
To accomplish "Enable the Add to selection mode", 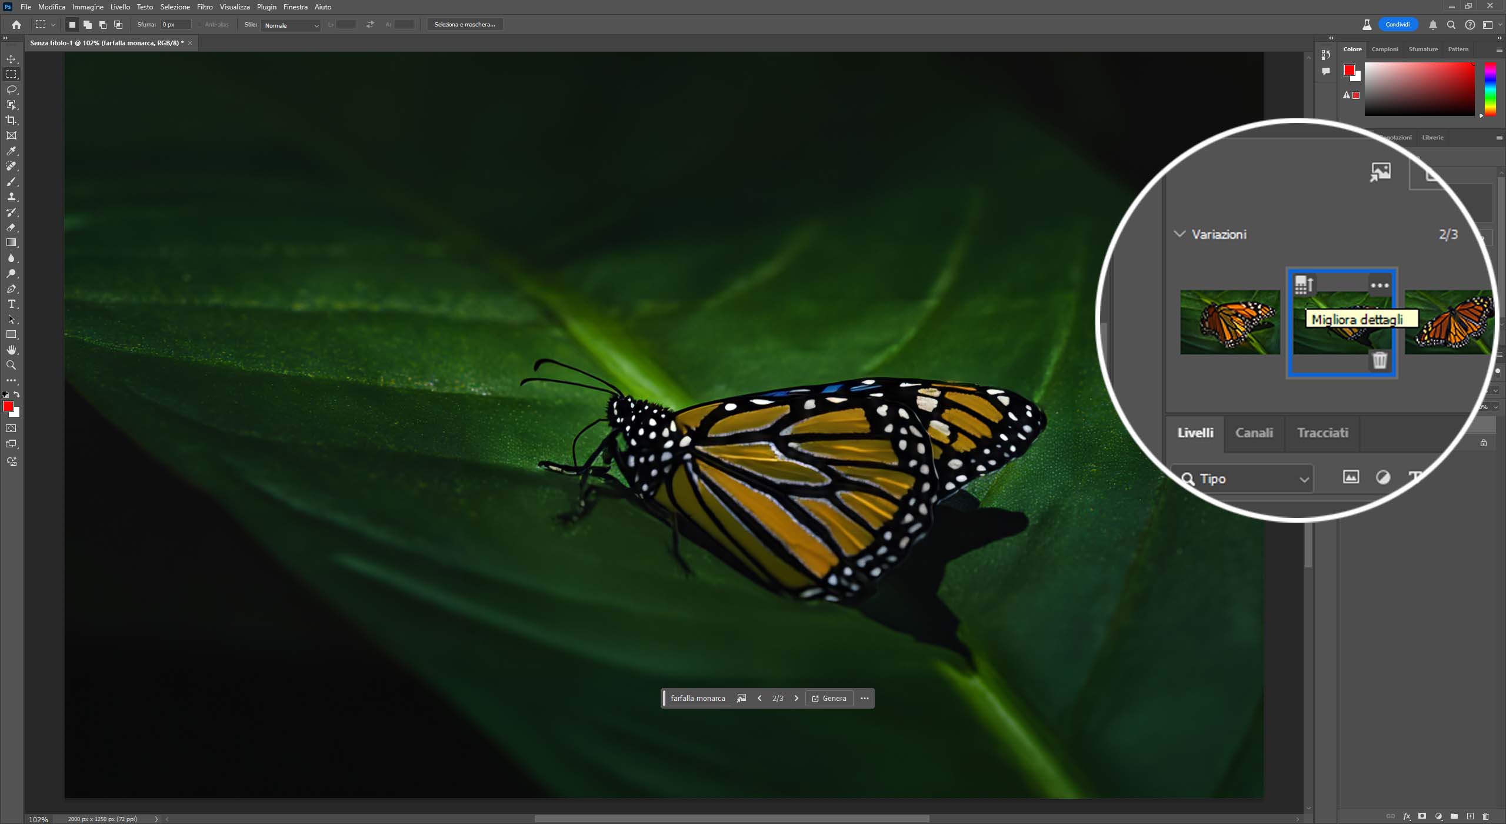I will (87, 25).
